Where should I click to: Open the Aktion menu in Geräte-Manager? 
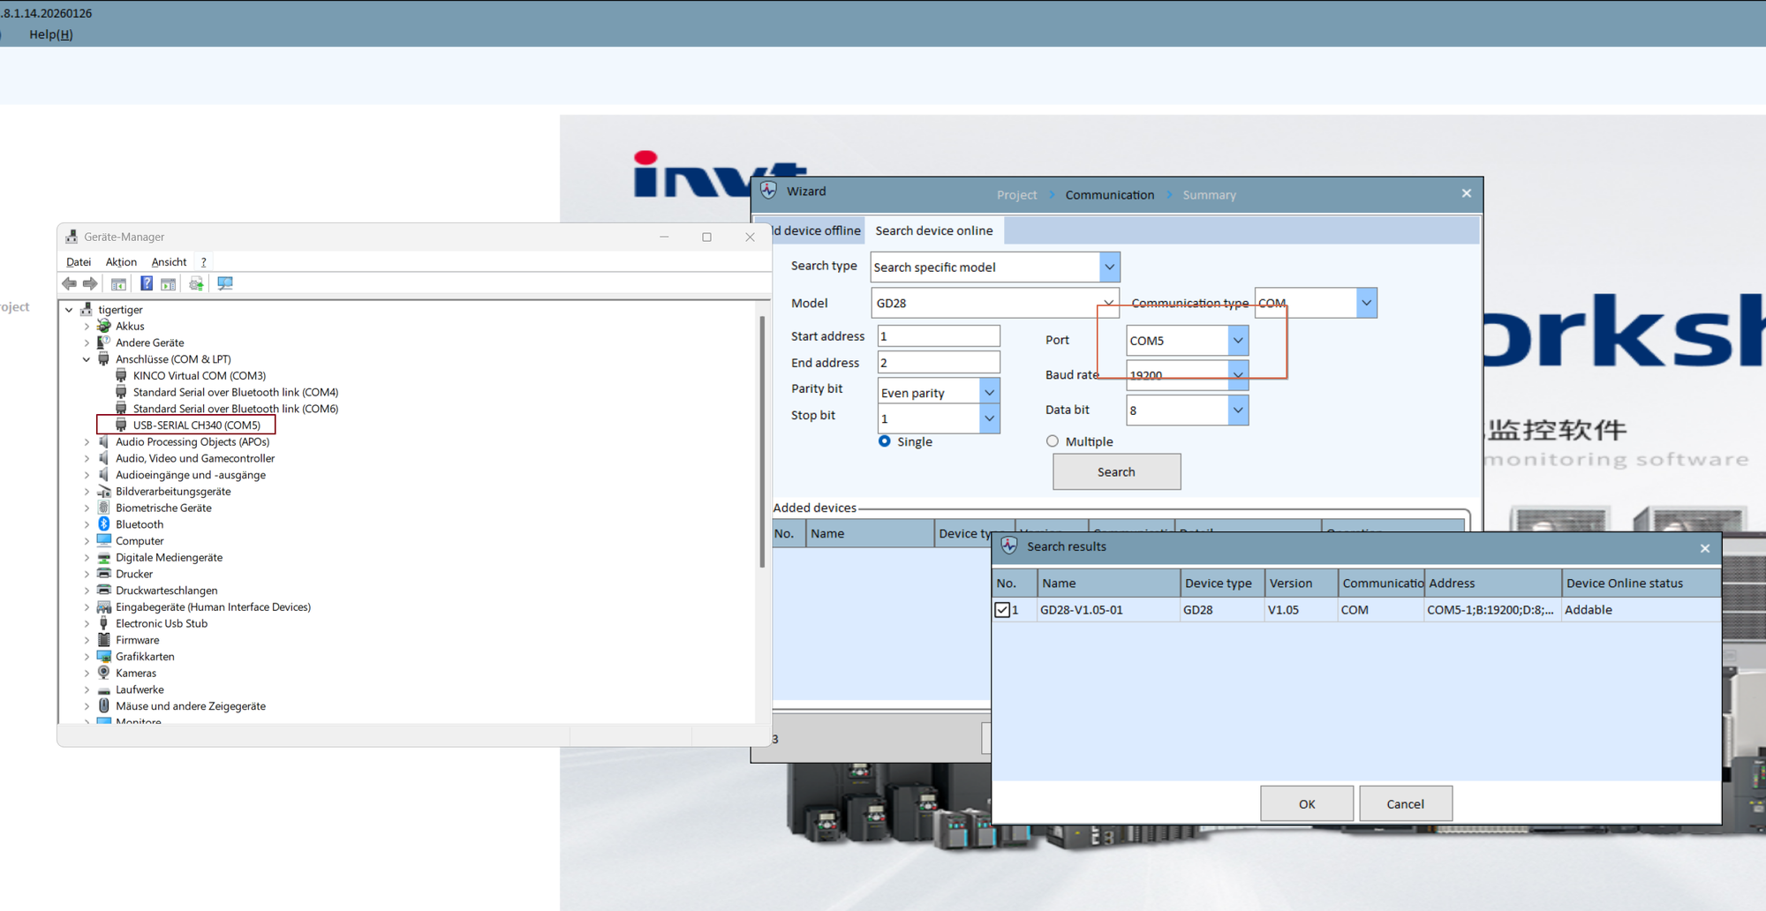[x=121, y=261]
